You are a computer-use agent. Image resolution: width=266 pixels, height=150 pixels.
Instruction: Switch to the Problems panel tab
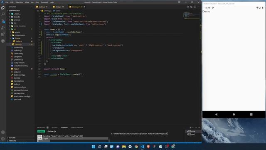[x=41, y=127]
